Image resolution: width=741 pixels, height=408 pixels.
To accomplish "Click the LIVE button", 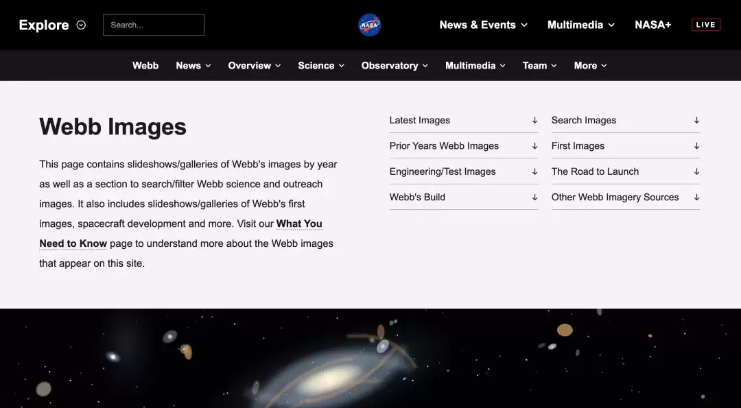I will coord(705,25).
